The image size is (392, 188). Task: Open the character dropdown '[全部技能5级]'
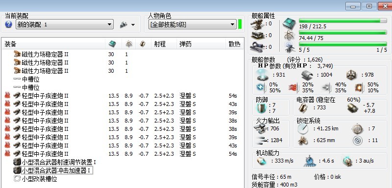pos(192,24)
